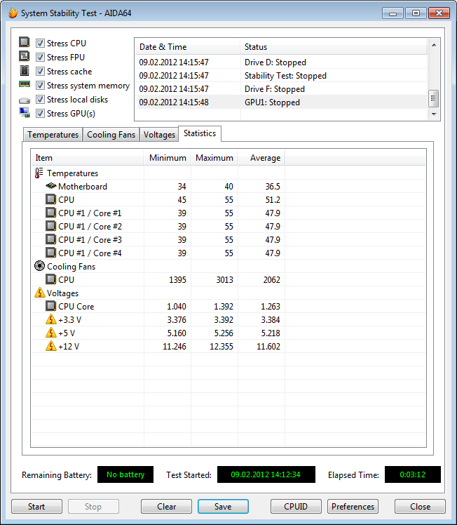
Task: Click the log scroll up arrow
Action: coord(434,45)
